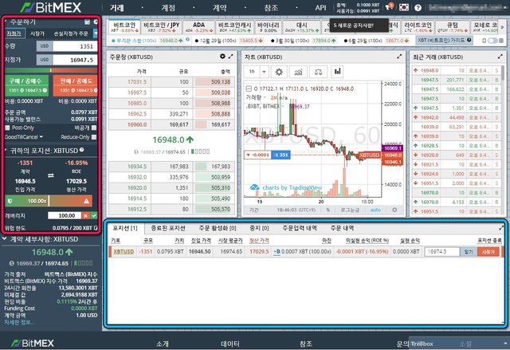Image resolution: width=510 pixels, height=350 pixels.
Task: Open the 자세한 정보... link
Action: coord(19,322)
